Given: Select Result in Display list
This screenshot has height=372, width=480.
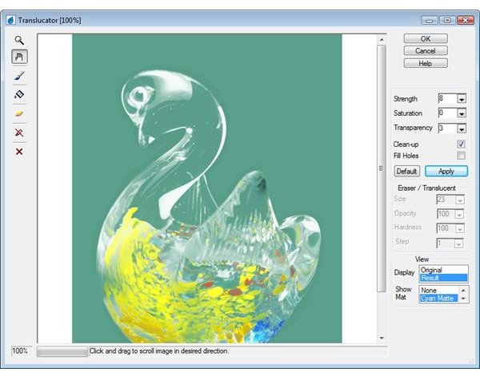Looking at the screenshot, I should (443, 278).
